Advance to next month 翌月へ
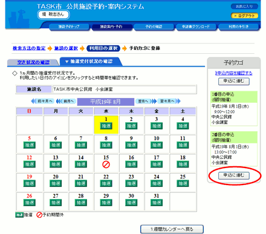This screenshot has width=266, height=234. click(146, 101)
